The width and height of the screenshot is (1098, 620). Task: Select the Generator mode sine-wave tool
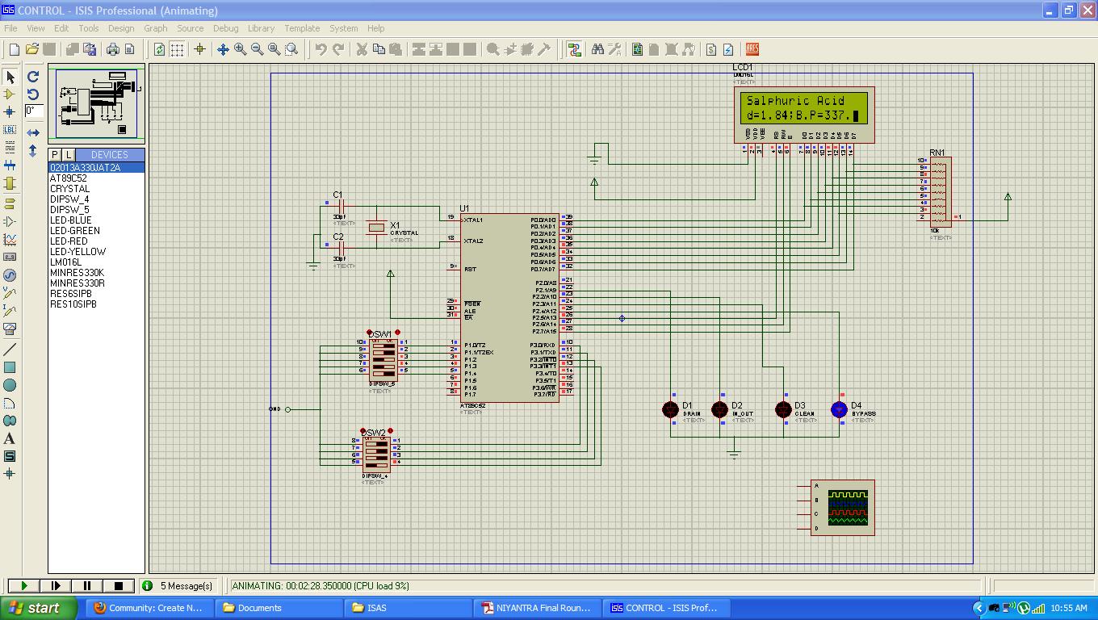coord(10,275)
